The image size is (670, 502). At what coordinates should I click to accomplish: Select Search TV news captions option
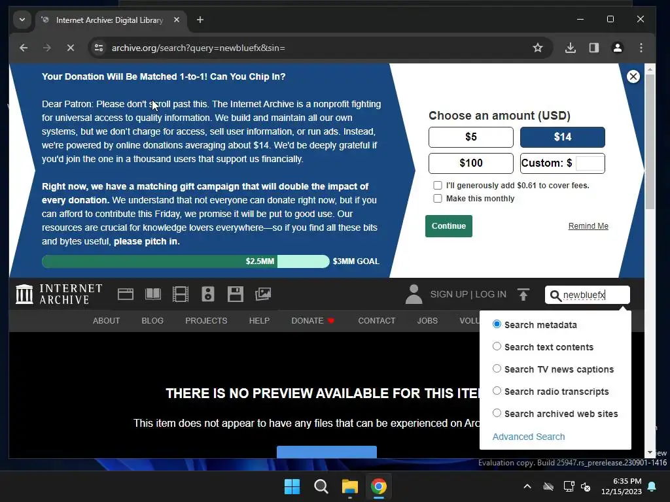(x=497, y=369)
